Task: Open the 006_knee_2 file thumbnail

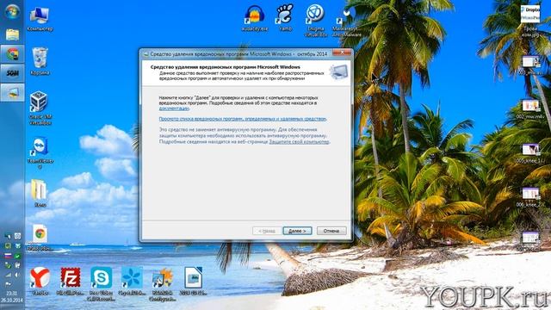Action: tap(530, 197)
